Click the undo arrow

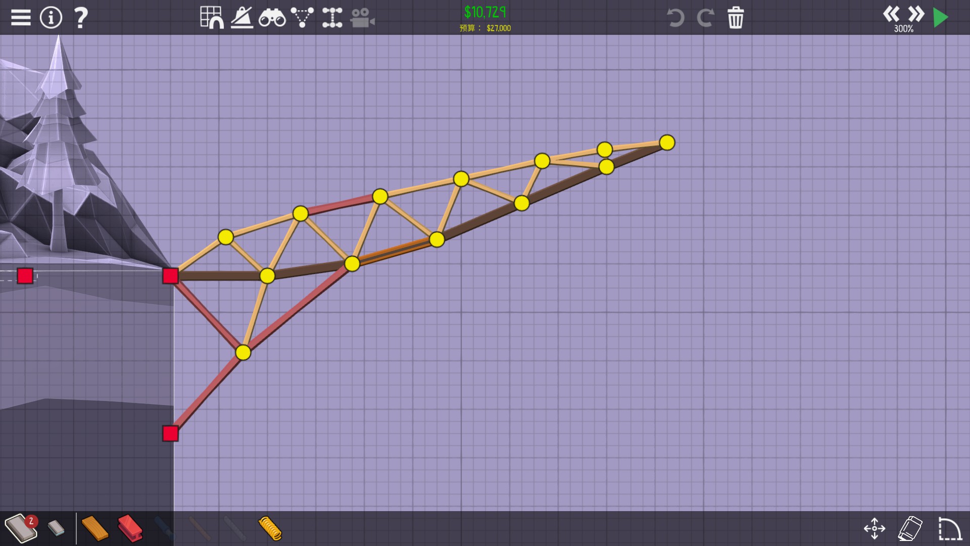point(675,18)
